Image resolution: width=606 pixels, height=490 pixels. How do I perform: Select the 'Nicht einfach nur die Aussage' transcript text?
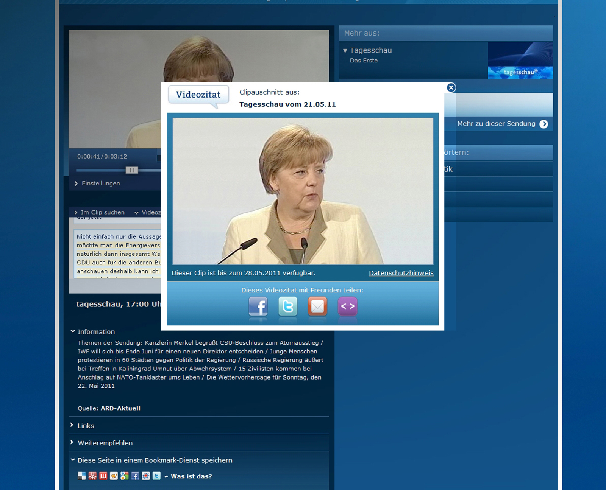119,236
